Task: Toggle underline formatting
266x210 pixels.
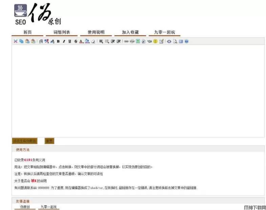Action: pyautogui.click(x=70, y=41)
